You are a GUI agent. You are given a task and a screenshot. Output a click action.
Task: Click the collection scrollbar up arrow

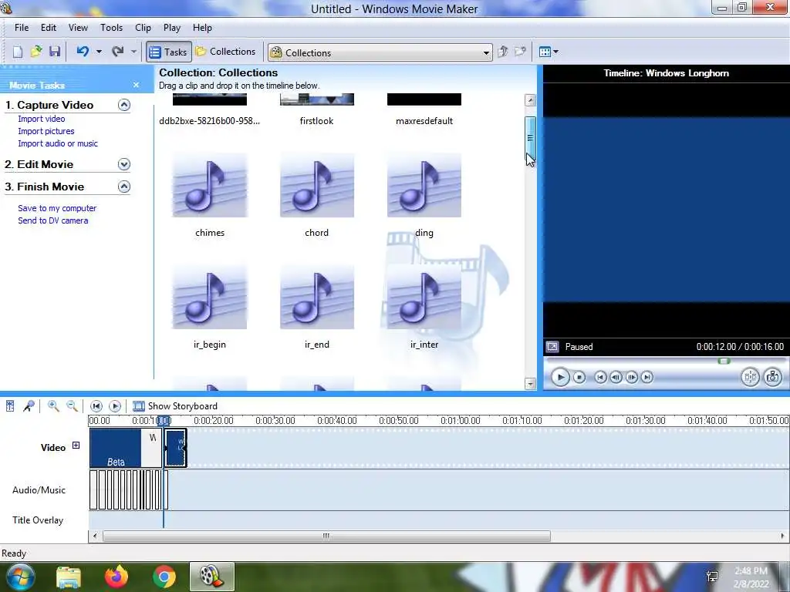click(x=530, y=99)
